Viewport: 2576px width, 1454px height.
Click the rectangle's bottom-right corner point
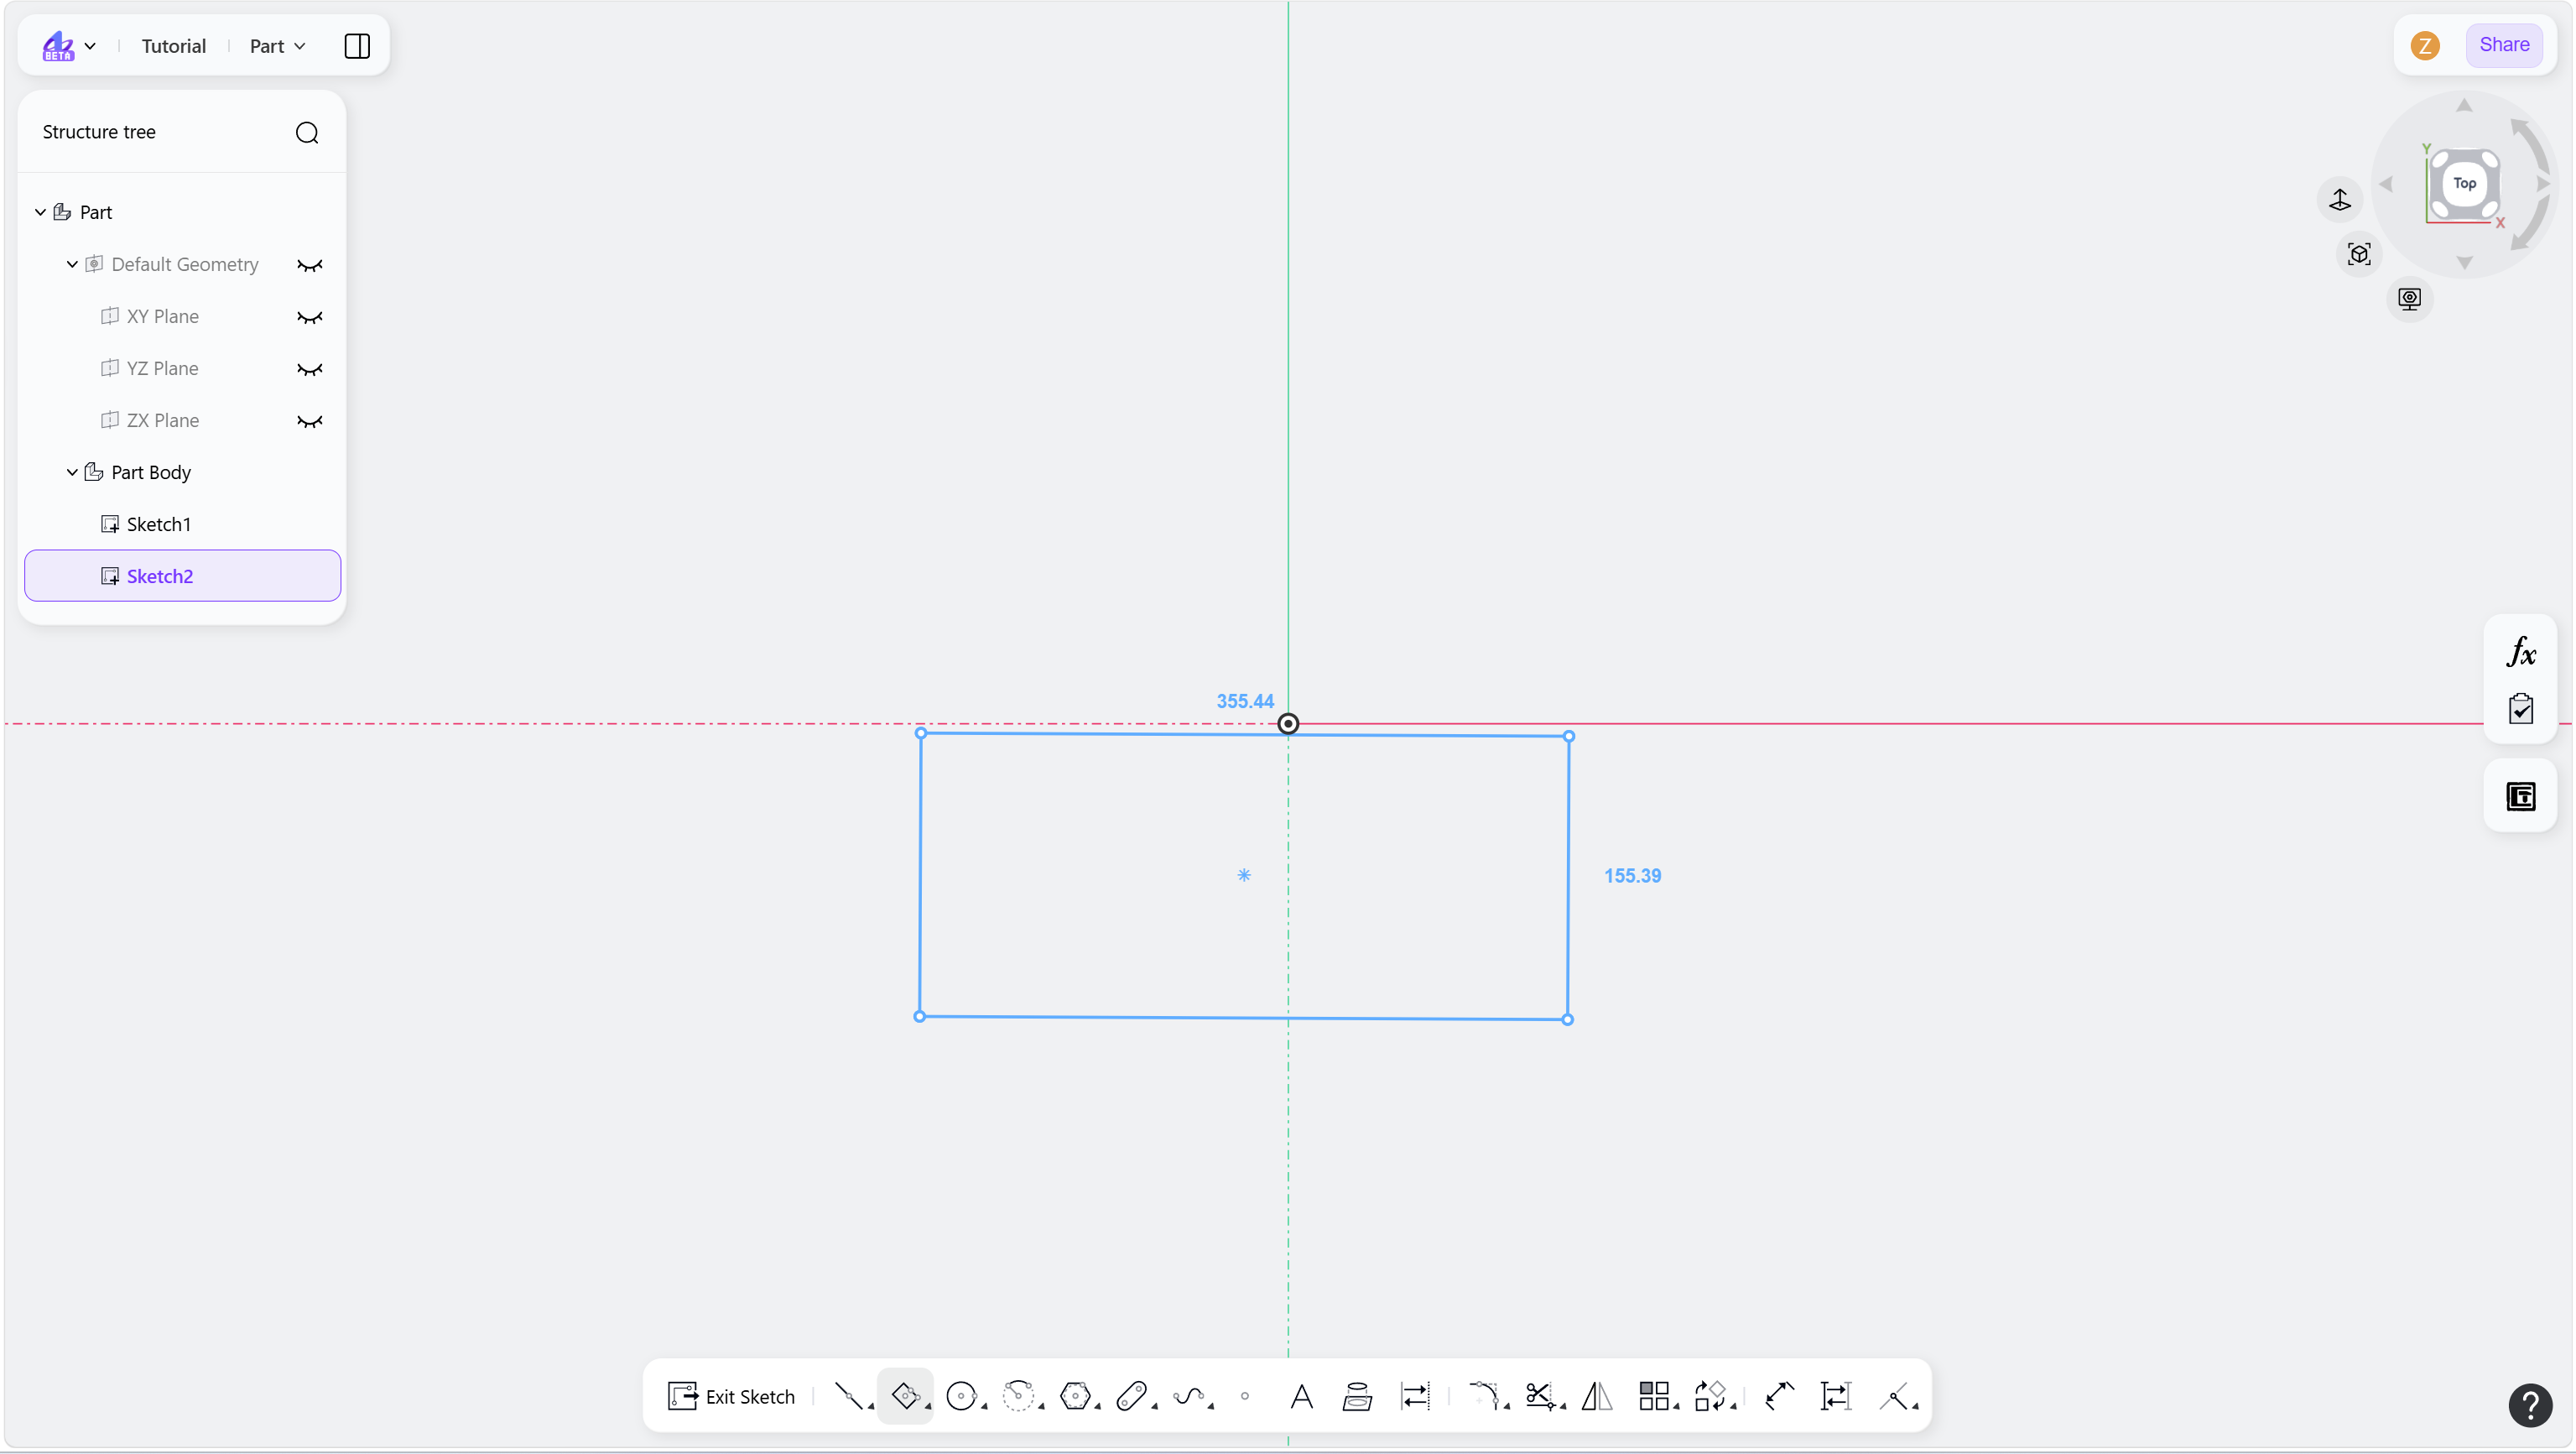[x=1567, y=1019]
